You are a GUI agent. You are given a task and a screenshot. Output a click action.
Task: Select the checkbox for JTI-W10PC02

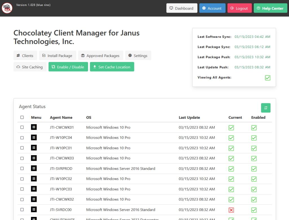22,179
